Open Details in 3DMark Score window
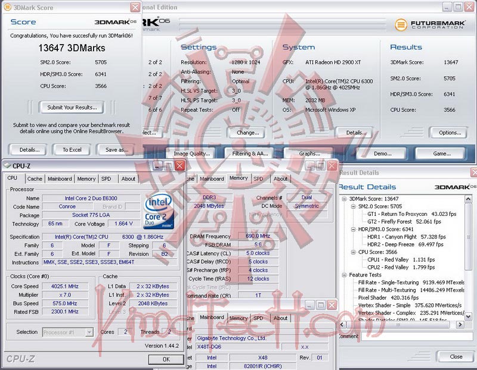Viewport: 477px width, 370px height. click(29, 150)
